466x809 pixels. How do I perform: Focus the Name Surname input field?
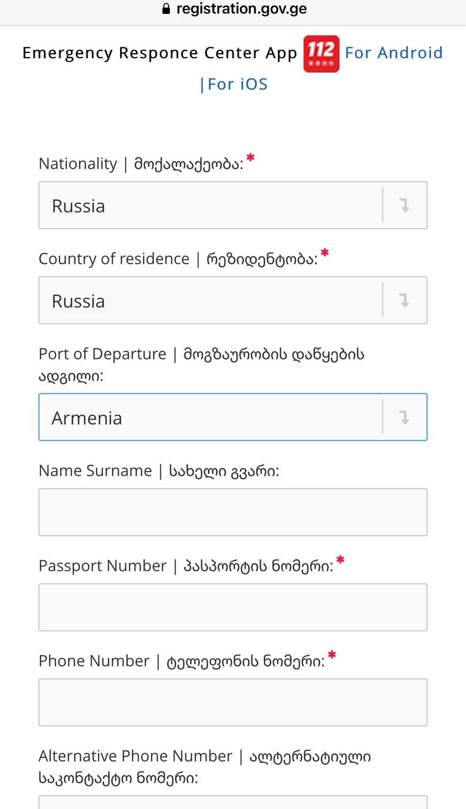tap(233, 512)
